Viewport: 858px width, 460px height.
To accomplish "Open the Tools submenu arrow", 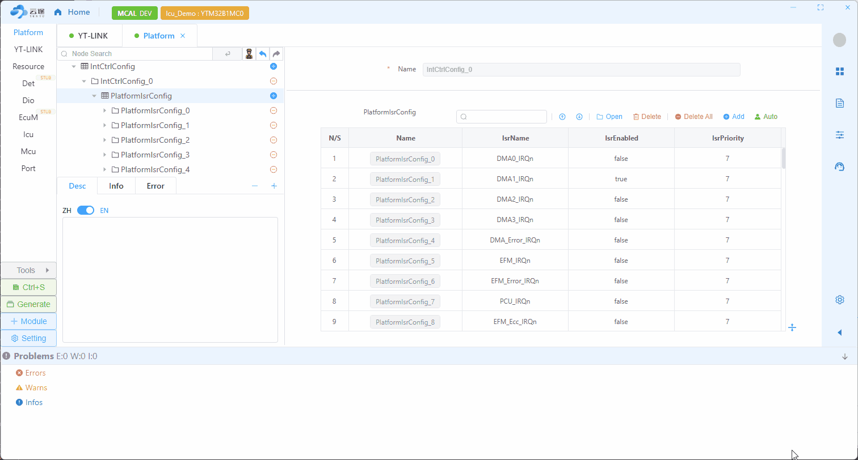I will [48, 270].
